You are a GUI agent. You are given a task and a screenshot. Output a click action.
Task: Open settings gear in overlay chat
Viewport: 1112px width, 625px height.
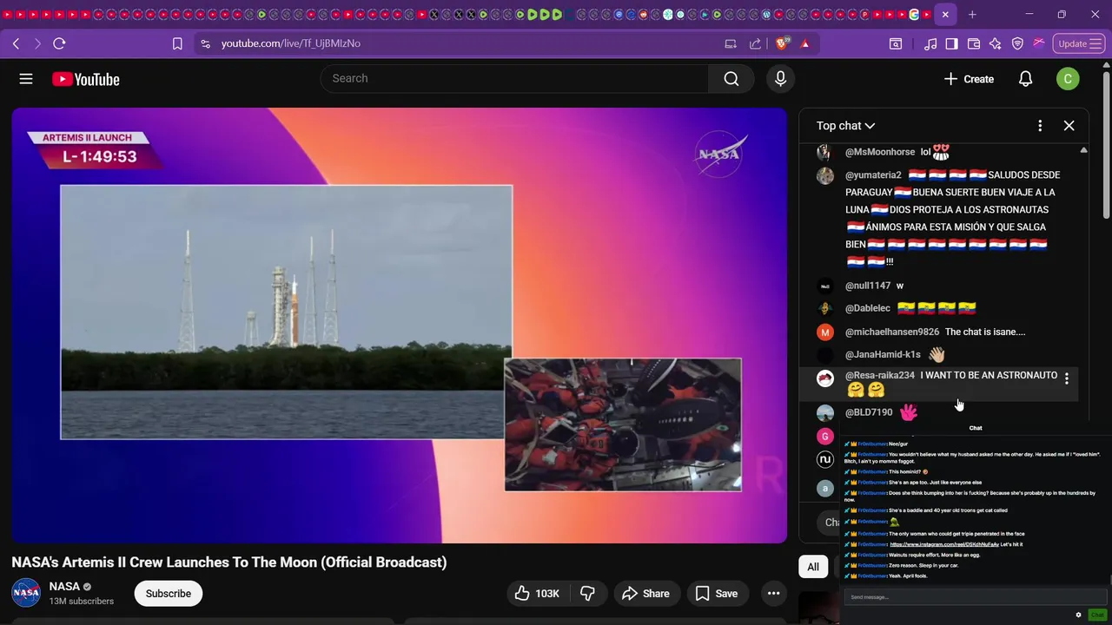[x=1079, y=615]
